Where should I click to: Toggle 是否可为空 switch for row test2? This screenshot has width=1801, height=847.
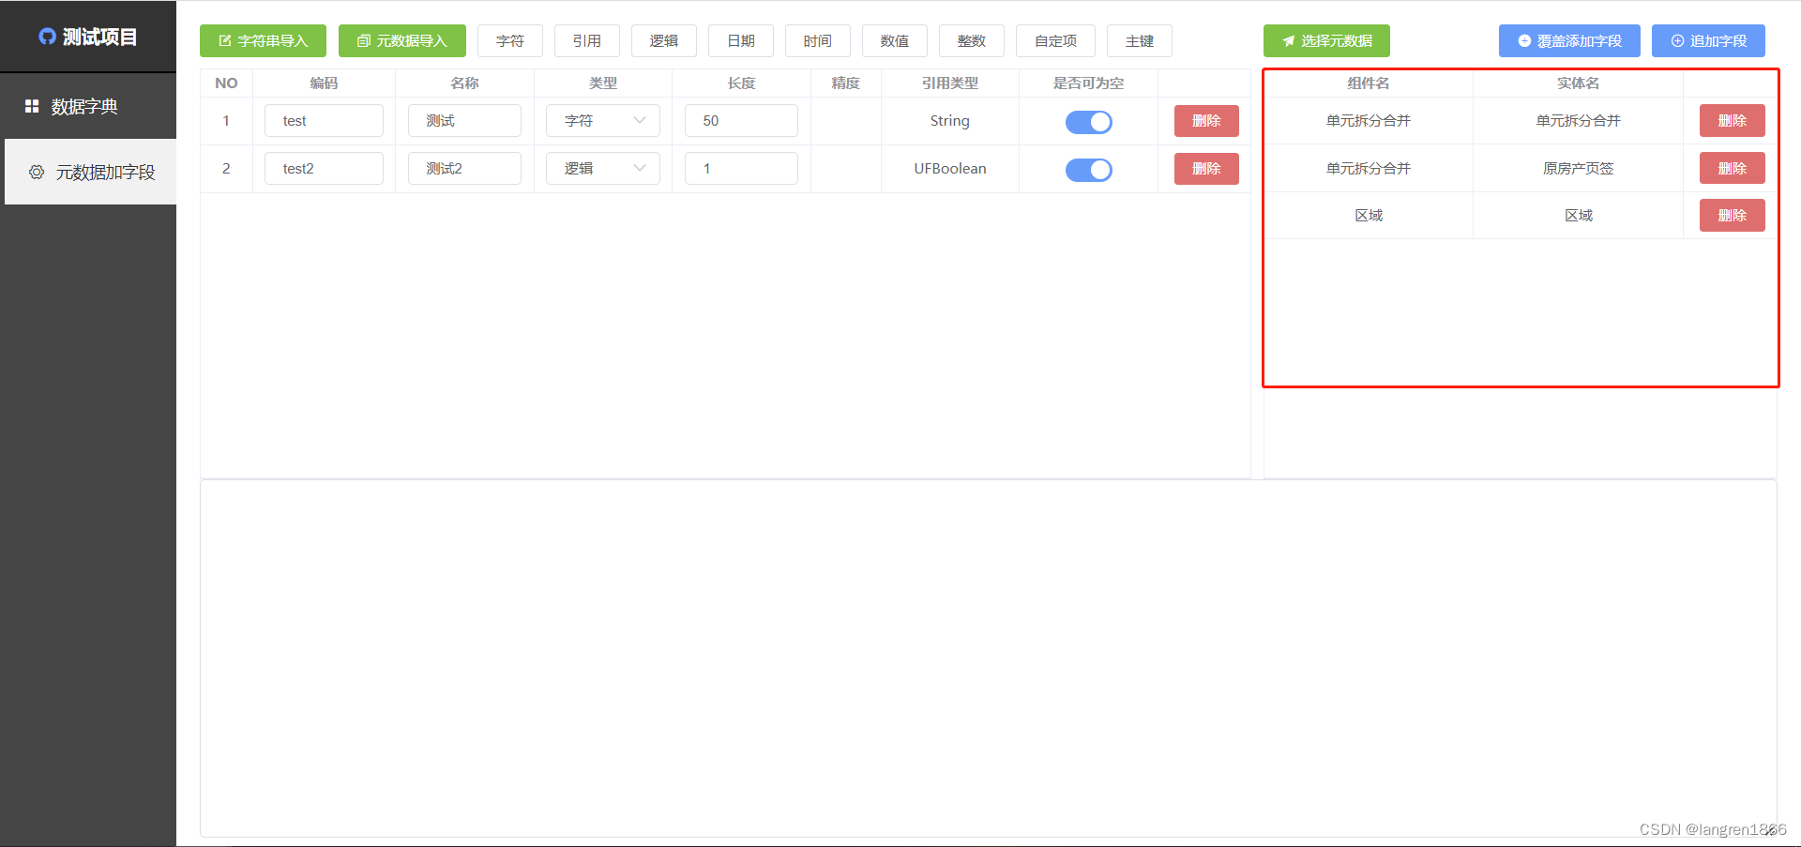1088,170
